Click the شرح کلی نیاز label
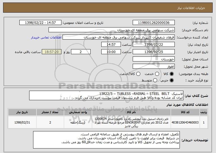The height and width of the screenshot is (153, 216). click(196, 96)
